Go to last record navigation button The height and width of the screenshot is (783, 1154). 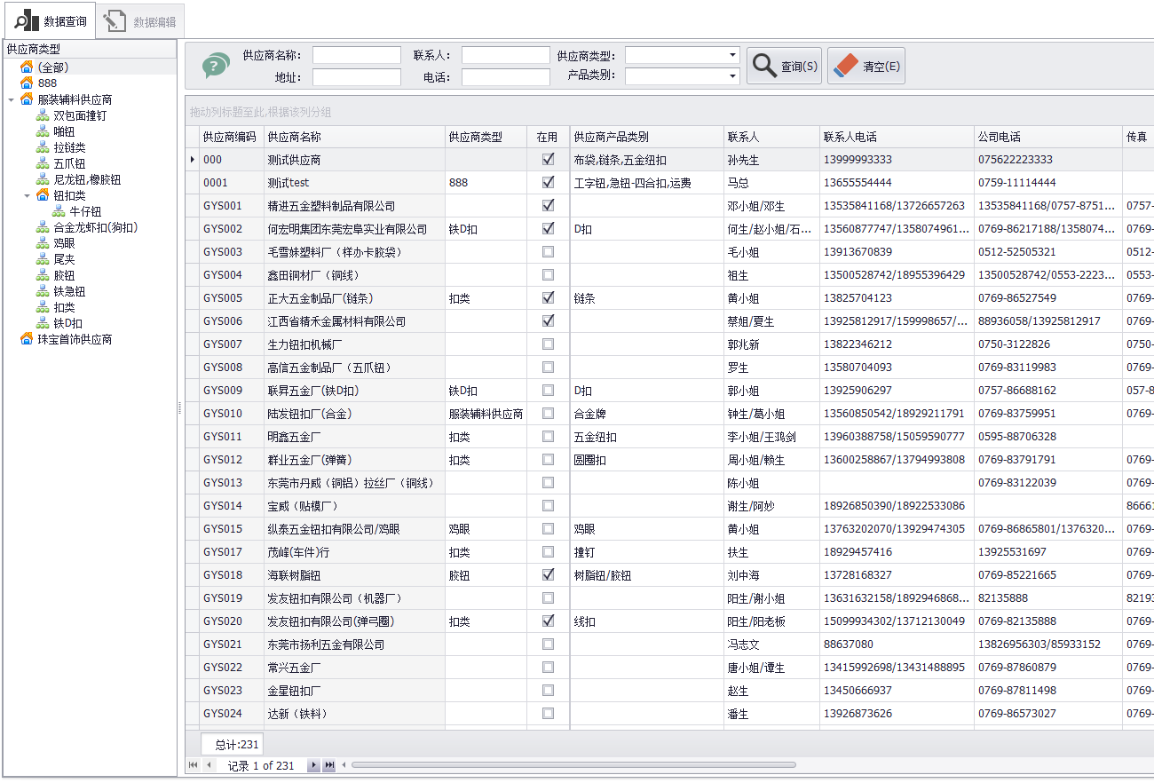pyautogui.click(x=329, y=765)
